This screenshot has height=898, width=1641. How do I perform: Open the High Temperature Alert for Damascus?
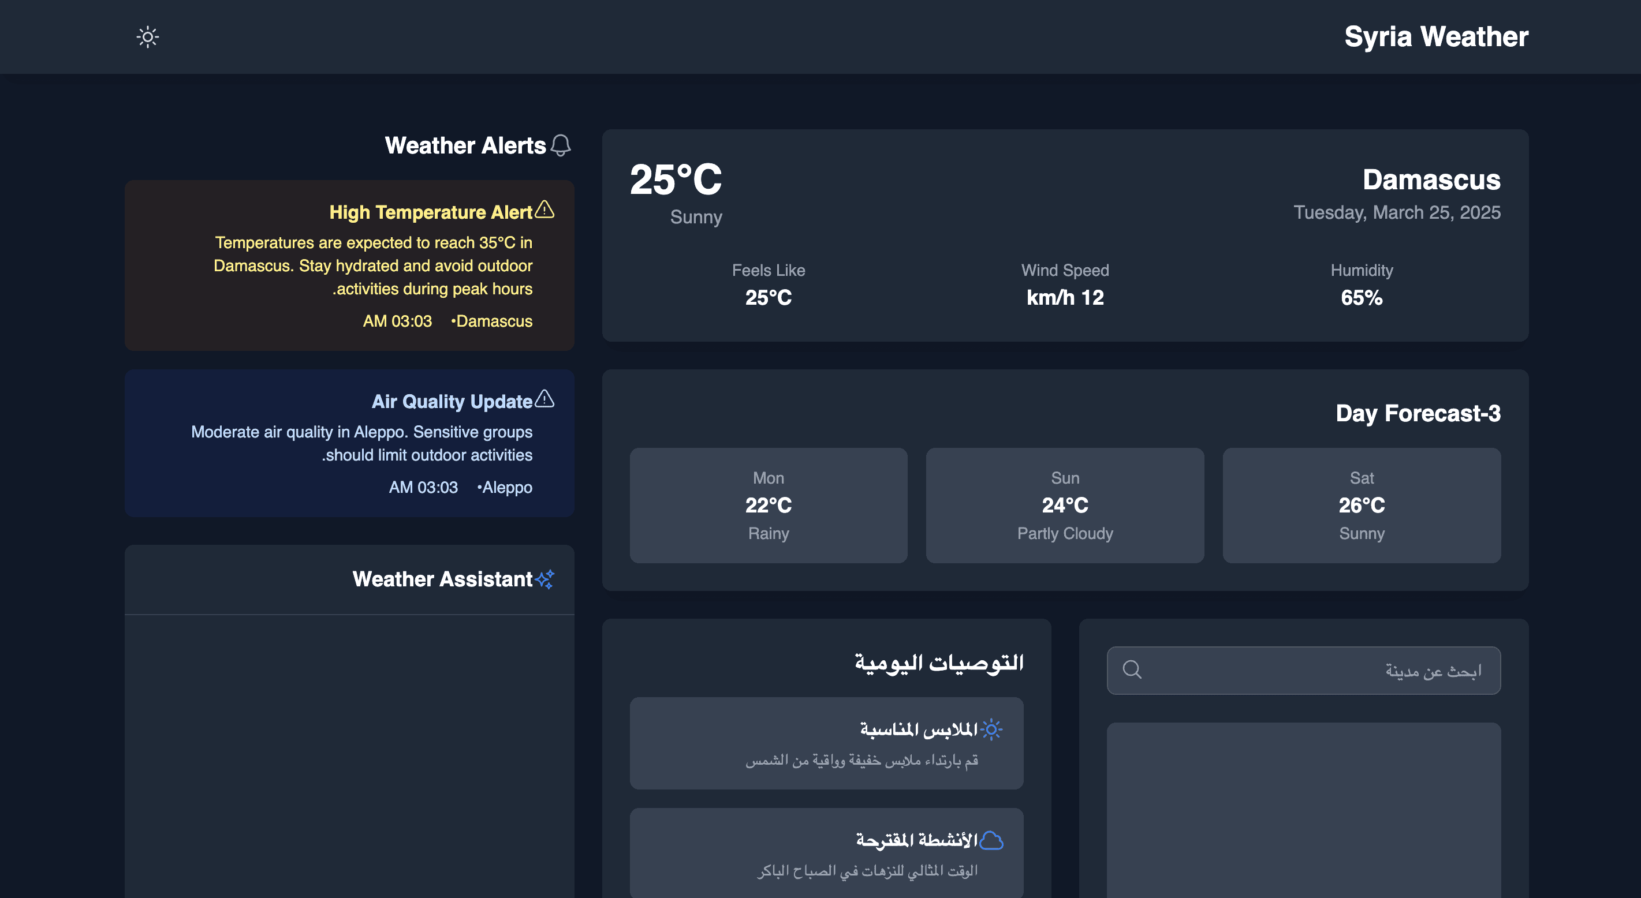click(x=349, y=265)
